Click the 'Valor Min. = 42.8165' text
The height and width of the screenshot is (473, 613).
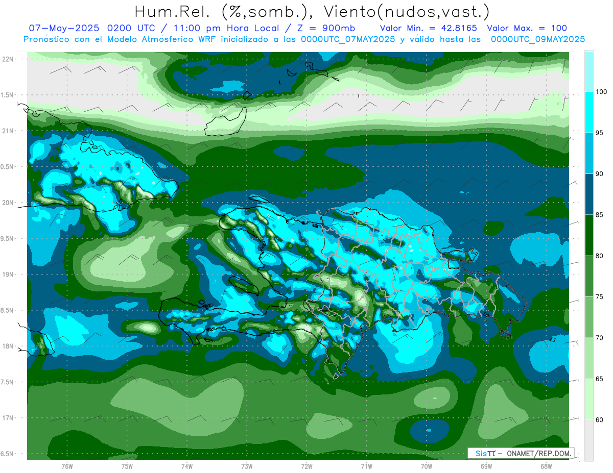point(429,28)
